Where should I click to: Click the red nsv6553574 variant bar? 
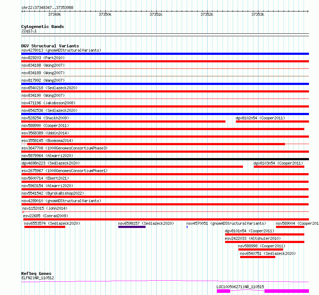click(x=45, y=227)
